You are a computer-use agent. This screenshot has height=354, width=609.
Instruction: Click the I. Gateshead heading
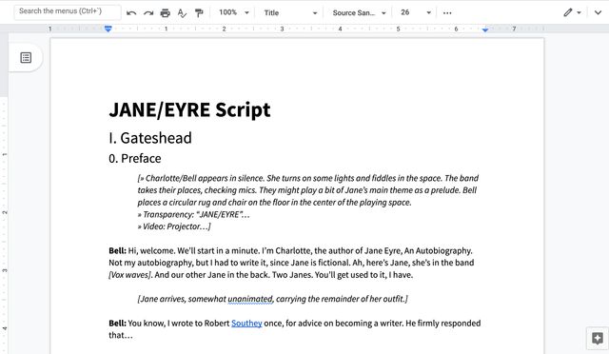click(x=150, y=138)
